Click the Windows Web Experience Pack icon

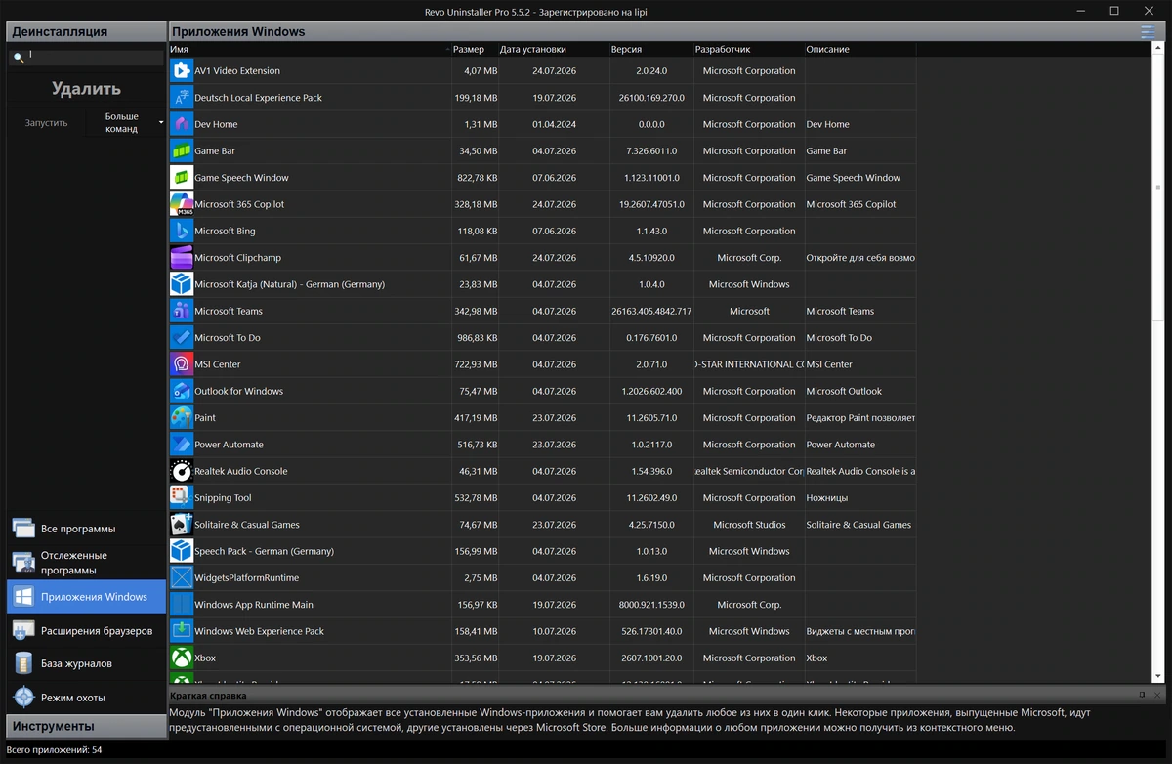[182, 631]
